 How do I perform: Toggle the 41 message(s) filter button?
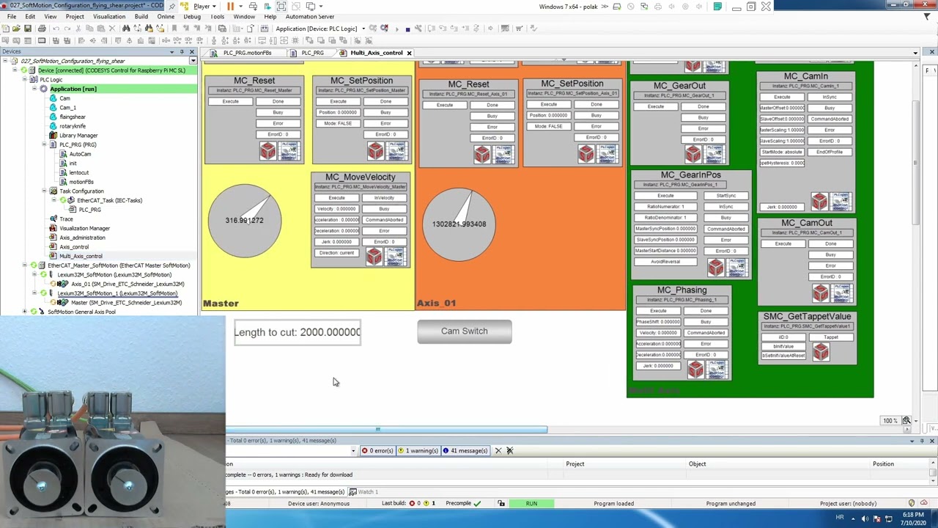[465, 450]
